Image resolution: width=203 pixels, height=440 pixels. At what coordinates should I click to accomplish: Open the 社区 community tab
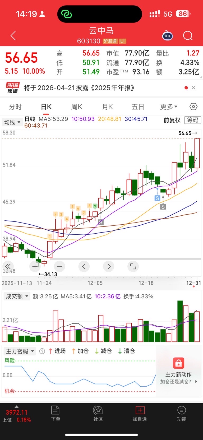[x=98, y=414]
